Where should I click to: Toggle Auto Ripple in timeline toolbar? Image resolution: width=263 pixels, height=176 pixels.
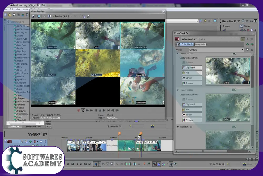[x=164, y=164]
